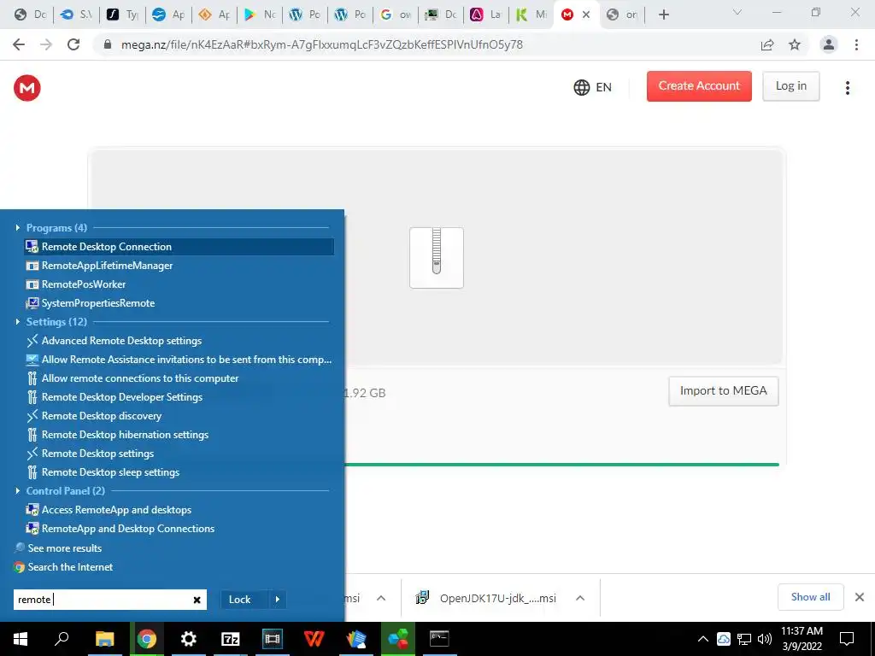Image resolution: width=875 pixels, height=656 pixels.
Task: Open Chrome tab search chevron
Action: pyautogui.click(x=737, y=12)
